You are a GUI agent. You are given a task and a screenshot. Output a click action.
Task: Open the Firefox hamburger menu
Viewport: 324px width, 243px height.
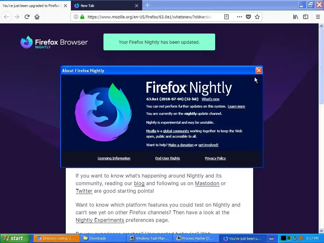click(318, 17)
